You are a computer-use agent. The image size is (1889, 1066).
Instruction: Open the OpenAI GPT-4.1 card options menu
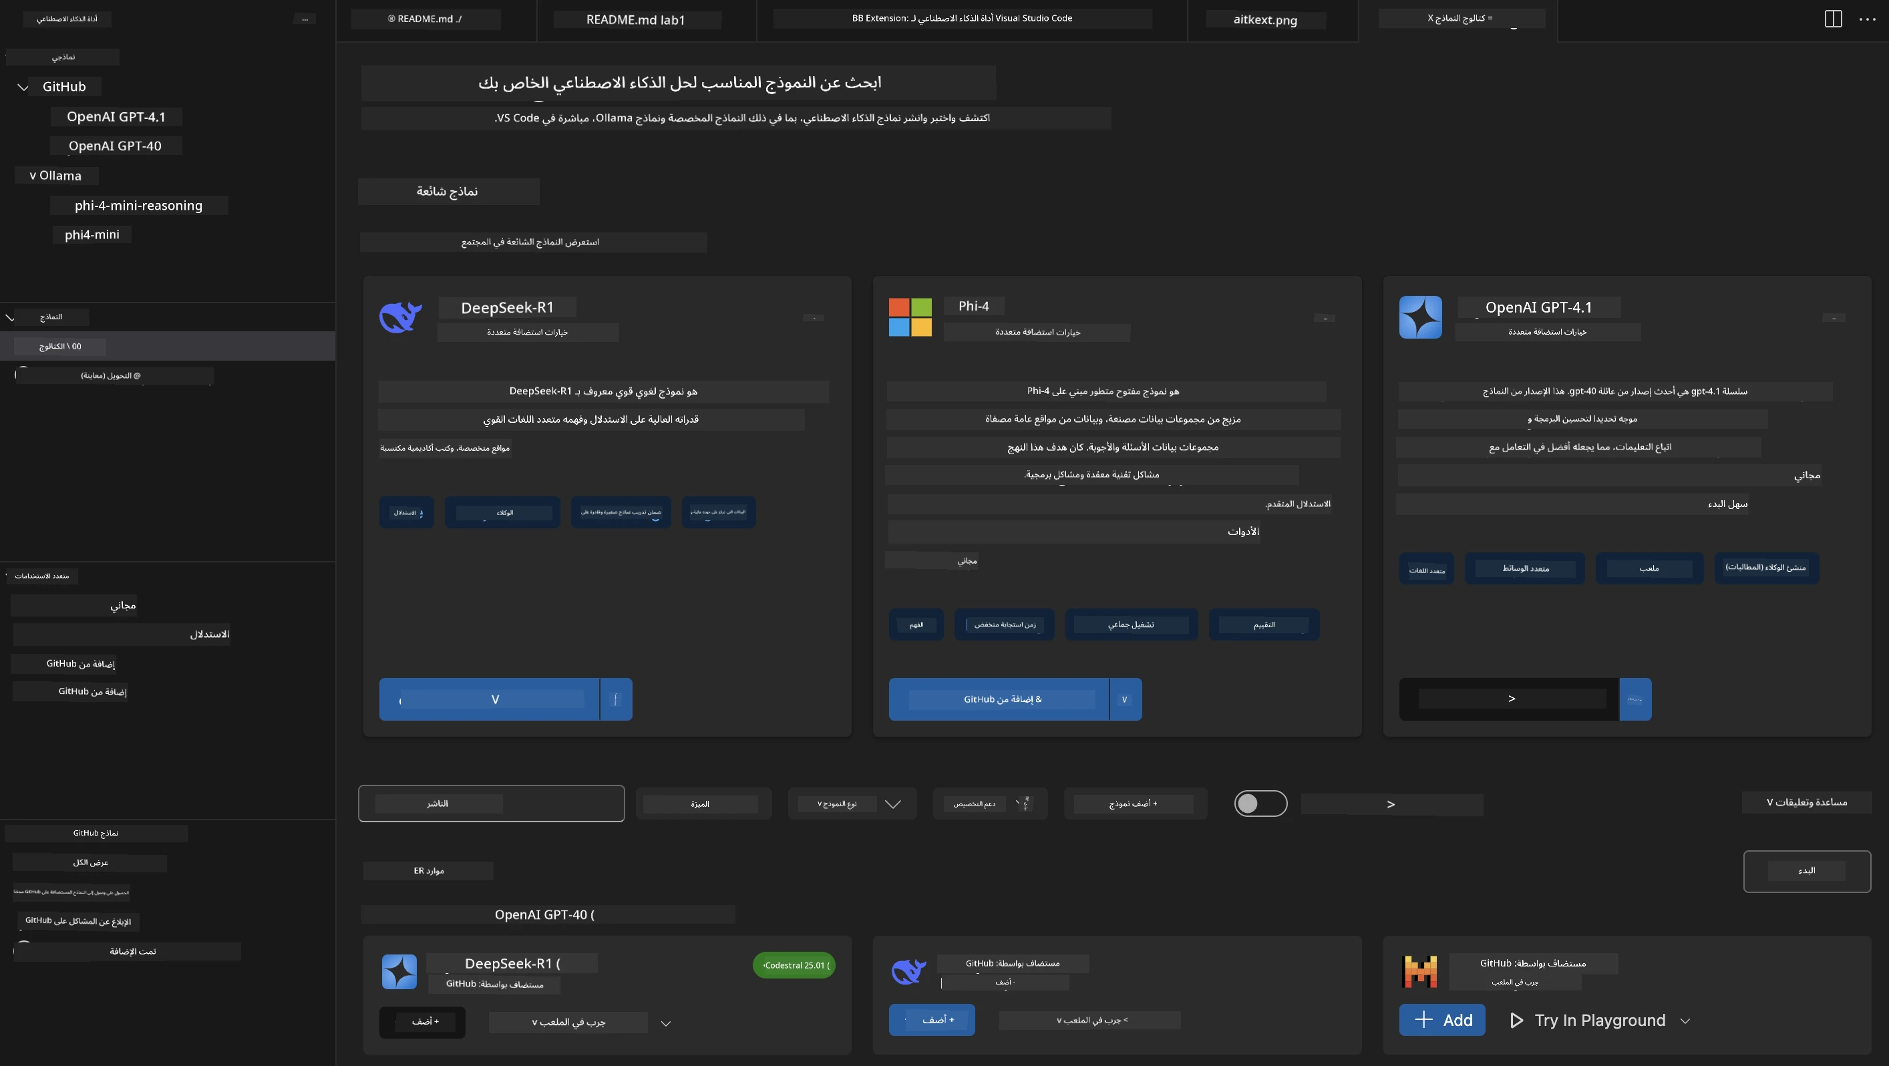[x=1834, y=317]
